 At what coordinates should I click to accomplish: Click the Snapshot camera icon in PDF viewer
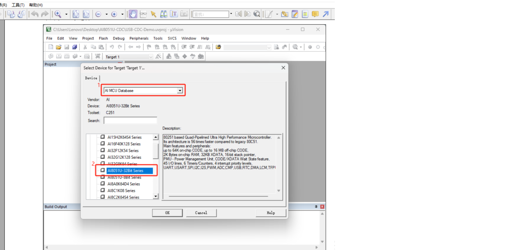tap(184, 14)
